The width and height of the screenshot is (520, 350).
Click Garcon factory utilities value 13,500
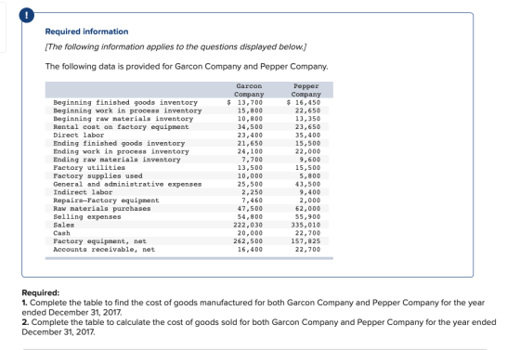[x=250, y=168]
